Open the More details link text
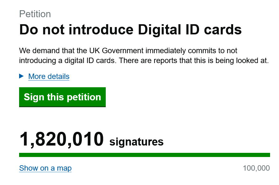The width and height of the screenshot is (279, 185). pos(49,76)
